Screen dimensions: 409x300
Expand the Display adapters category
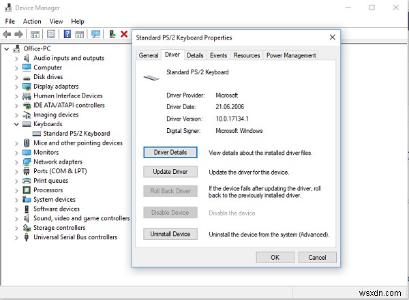(x=16, y=87)
